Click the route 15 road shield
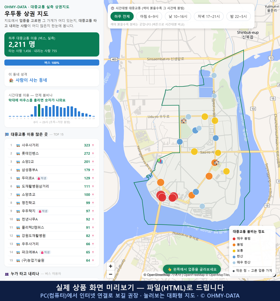The width and height of the screenshot is (280, 301). point(273,99)
